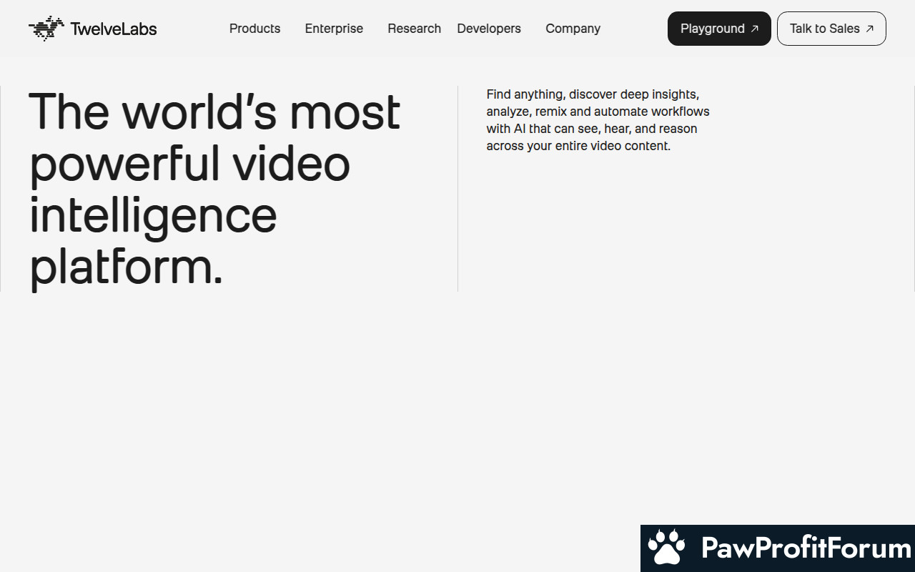Click "The world's most" headline line
The height and width of the screenshot is (572, 915).
(x=214, y=112)
